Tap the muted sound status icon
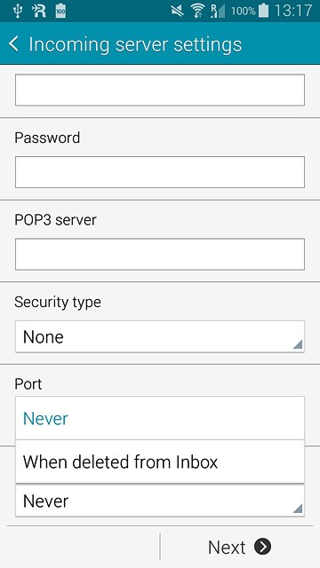This screenshot has width=320, height=568. click(x=178, y=12)
